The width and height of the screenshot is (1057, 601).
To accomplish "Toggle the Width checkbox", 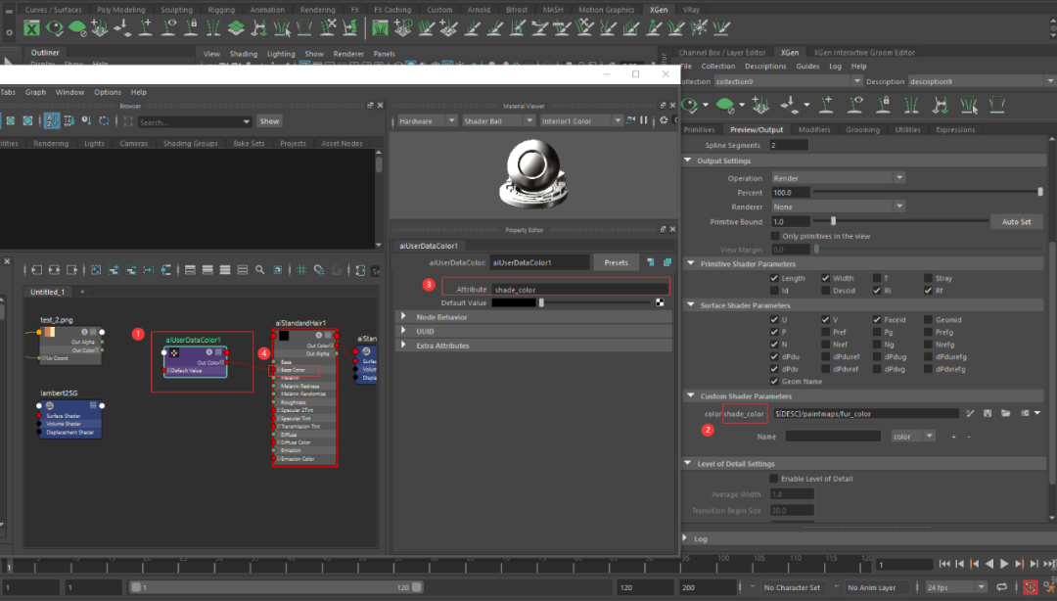I will pyautogui.click(x=825, y=278).
